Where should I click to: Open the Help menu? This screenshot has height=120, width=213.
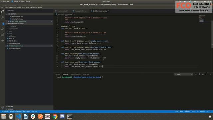pyautogui.click(x=40, y=7)
